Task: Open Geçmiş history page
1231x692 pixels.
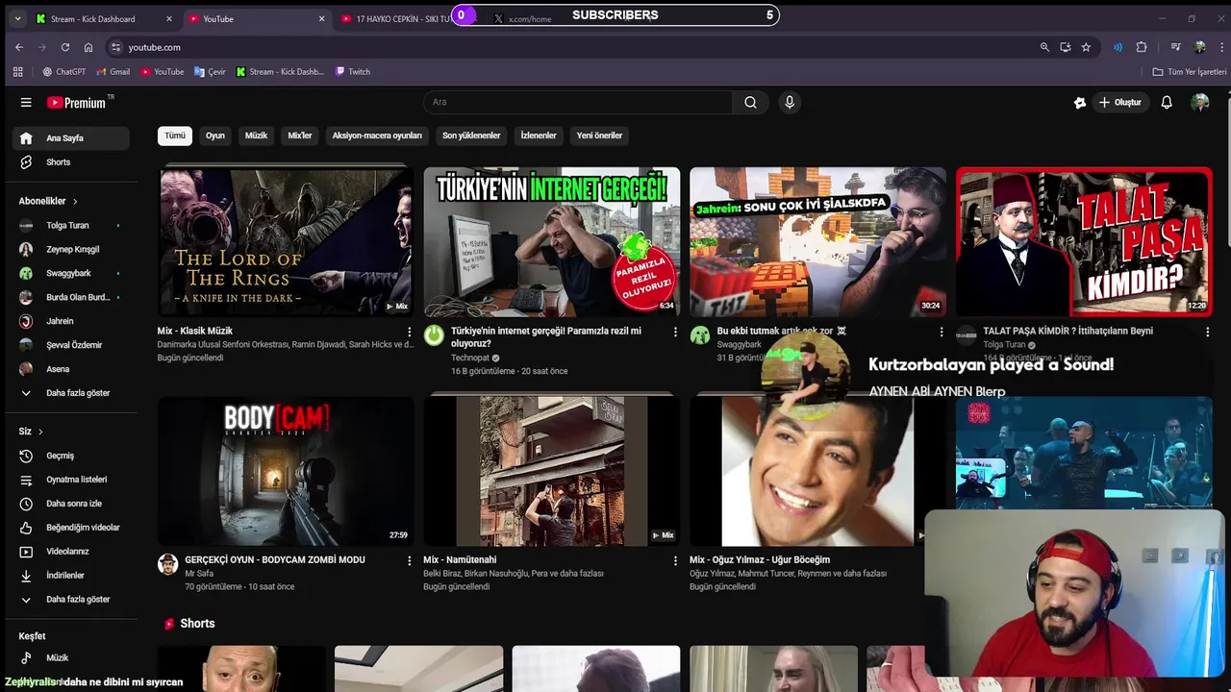Action: pos(71,456)
